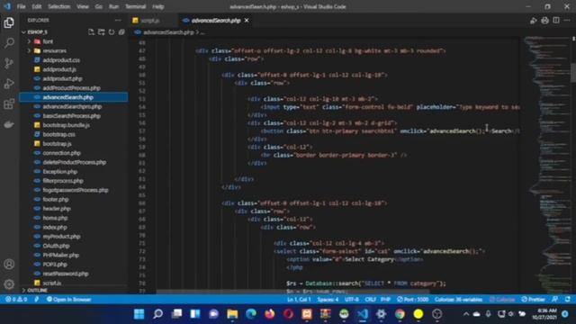Open Windows taskbar search
The height and width of the screenshot is (324, 576).
click(x=158, y=314)
